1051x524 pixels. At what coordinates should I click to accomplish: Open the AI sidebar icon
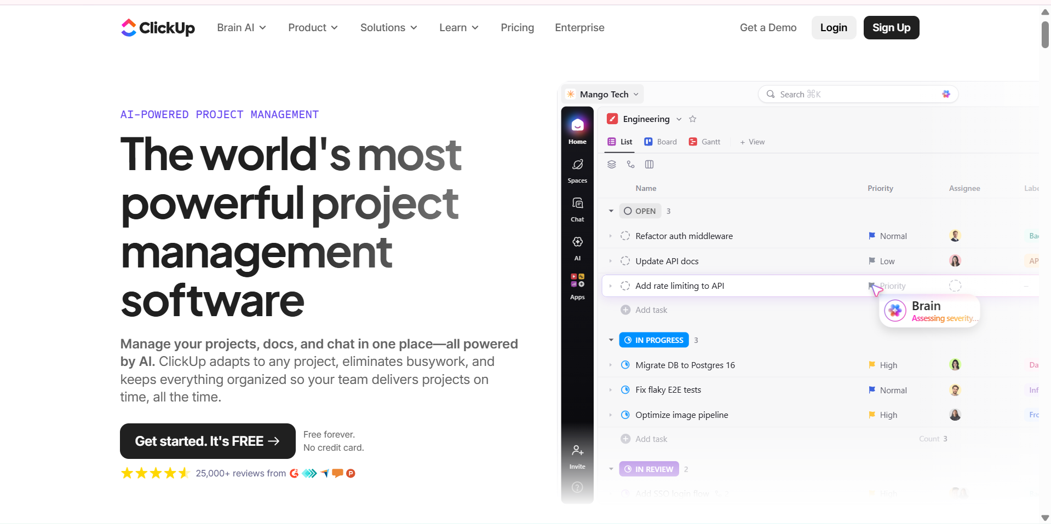(577, 242)
